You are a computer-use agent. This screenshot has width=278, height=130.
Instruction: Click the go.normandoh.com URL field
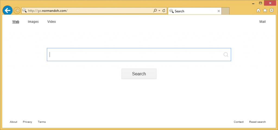pyautogui.click(x=87, y=11)
